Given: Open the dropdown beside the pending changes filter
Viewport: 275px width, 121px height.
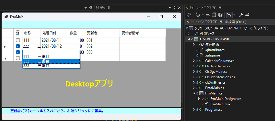Looking at the screenshot, I should click(203, 15).
